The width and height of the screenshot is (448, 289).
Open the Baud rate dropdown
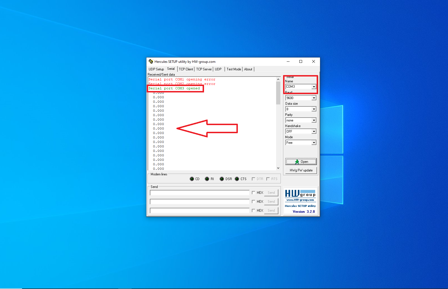(314, 98)
